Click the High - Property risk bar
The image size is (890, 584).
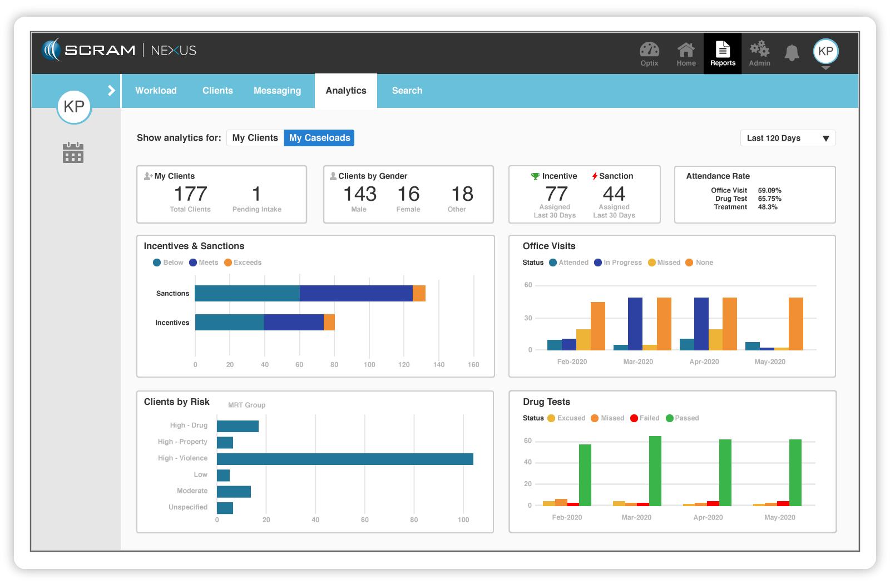[x=225, y=443]
